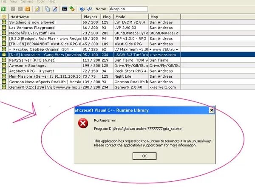Click the greyed-out Delete Server toolbar icon

[x=20, y=9]
